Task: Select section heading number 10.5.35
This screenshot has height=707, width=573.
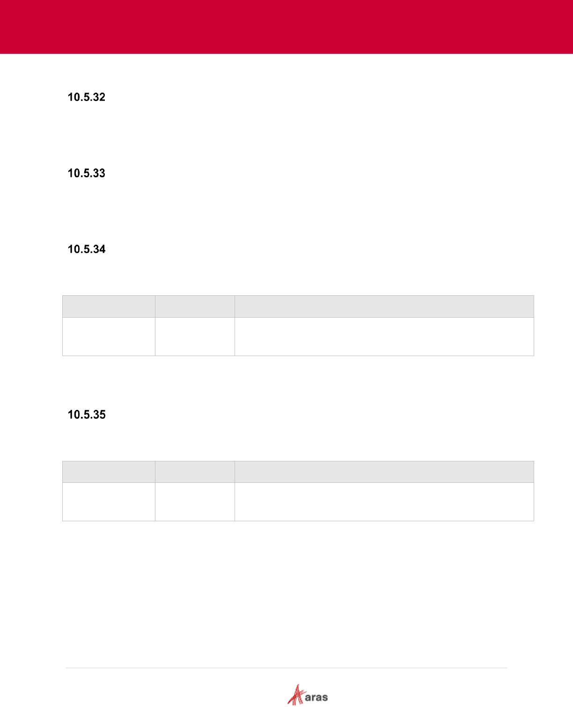Action: pos(87,415)
